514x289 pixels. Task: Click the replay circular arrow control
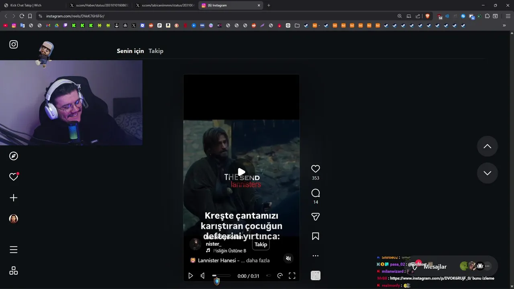click(280, 276)
